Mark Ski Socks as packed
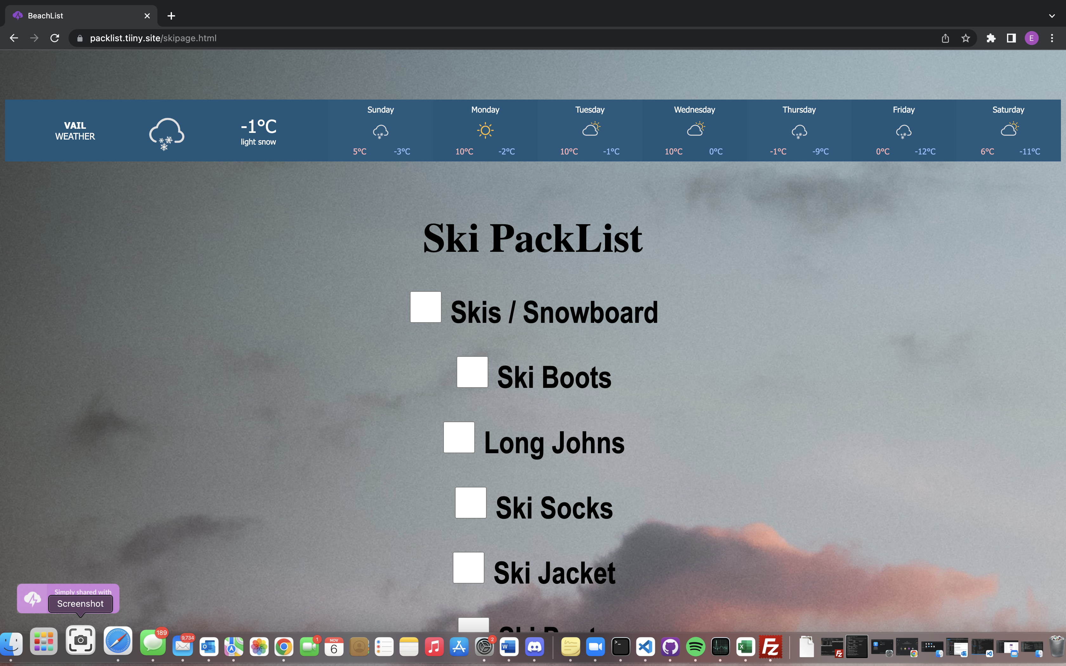The image size is (1066, 666). (470, 503)
